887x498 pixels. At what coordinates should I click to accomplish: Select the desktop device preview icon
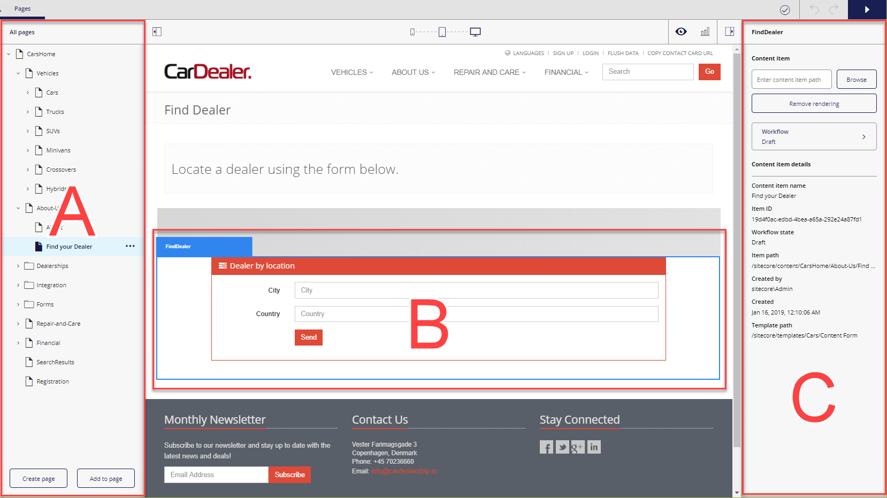pos(475,32)
